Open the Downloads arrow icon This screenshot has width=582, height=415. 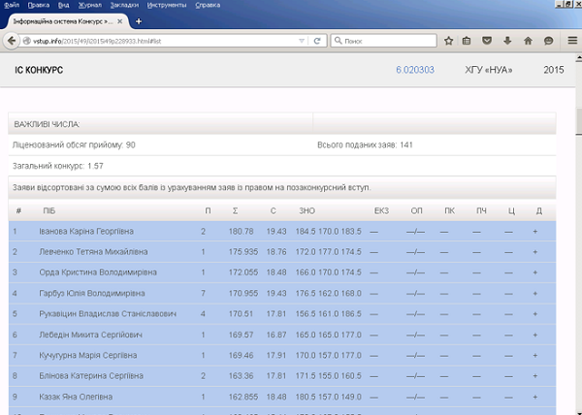pyautogui.click(x=507, y=41)
